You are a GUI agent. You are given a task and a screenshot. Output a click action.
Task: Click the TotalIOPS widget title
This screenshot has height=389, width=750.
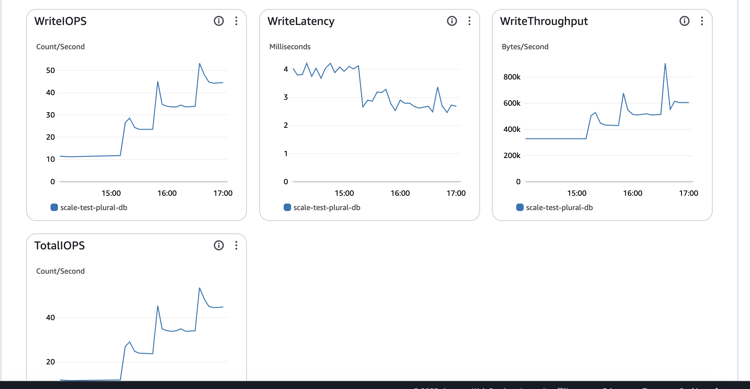60,246
